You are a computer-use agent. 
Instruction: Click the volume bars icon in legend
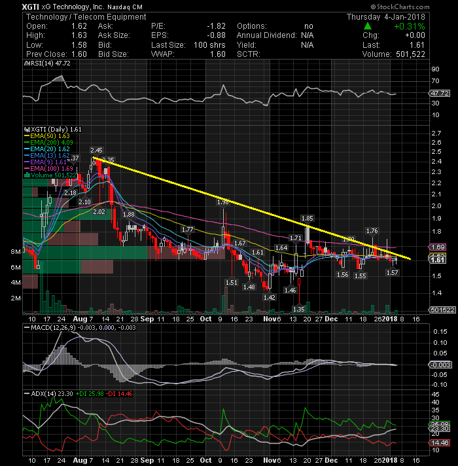[x=27, y=175]
